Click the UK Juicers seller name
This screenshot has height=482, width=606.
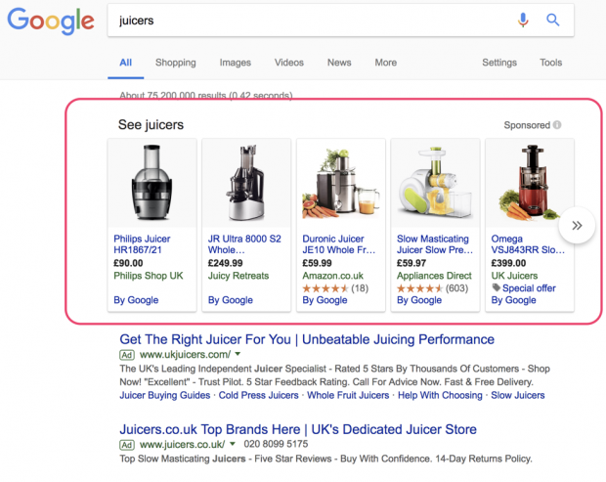pyautogui.click(x=514, y=276)
